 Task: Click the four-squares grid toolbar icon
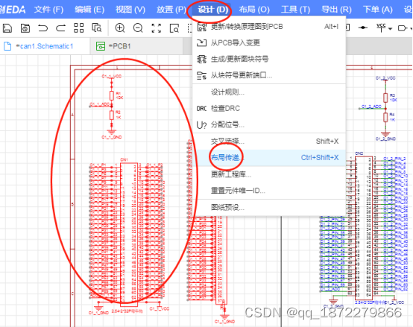[x=78, y=28]
